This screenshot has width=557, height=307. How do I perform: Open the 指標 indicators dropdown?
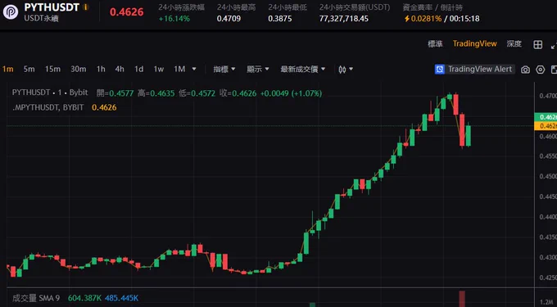(224, 70)
